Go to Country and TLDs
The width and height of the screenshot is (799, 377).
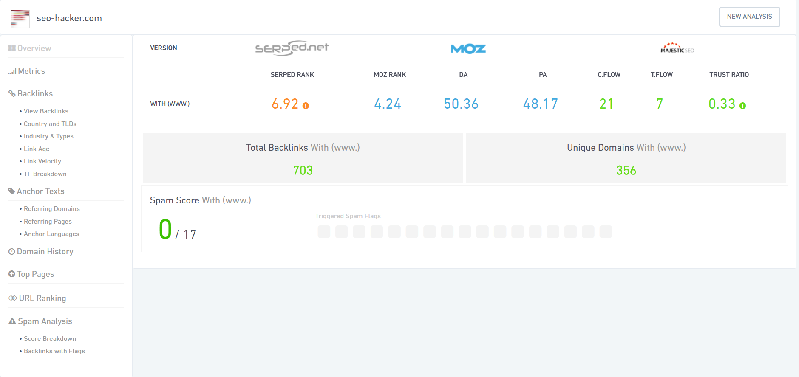coord(50,124)
